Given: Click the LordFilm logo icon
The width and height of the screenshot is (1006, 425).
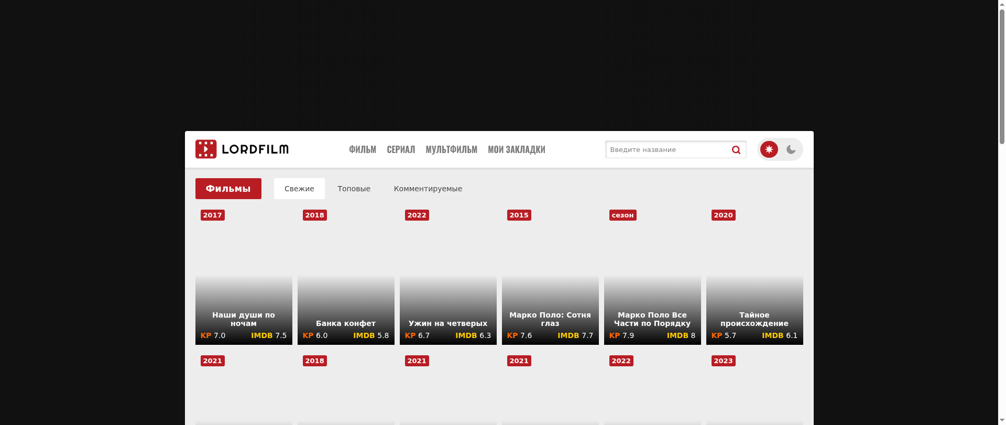Looking at the screenshot, I should tap(206, 149).
